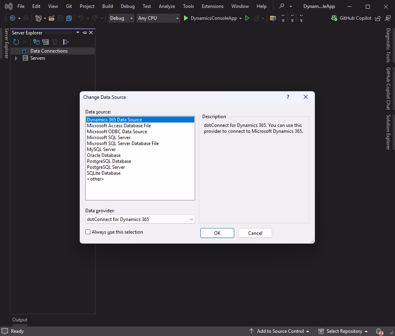Start without debugging using the outlined play icon

(247, 18)
